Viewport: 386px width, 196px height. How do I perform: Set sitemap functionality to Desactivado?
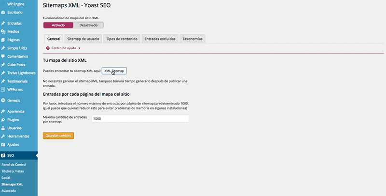pos(88,25)
